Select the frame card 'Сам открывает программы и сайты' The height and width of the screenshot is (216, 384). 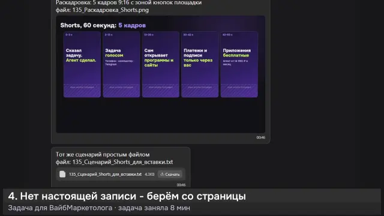click(x=161, y=64)
